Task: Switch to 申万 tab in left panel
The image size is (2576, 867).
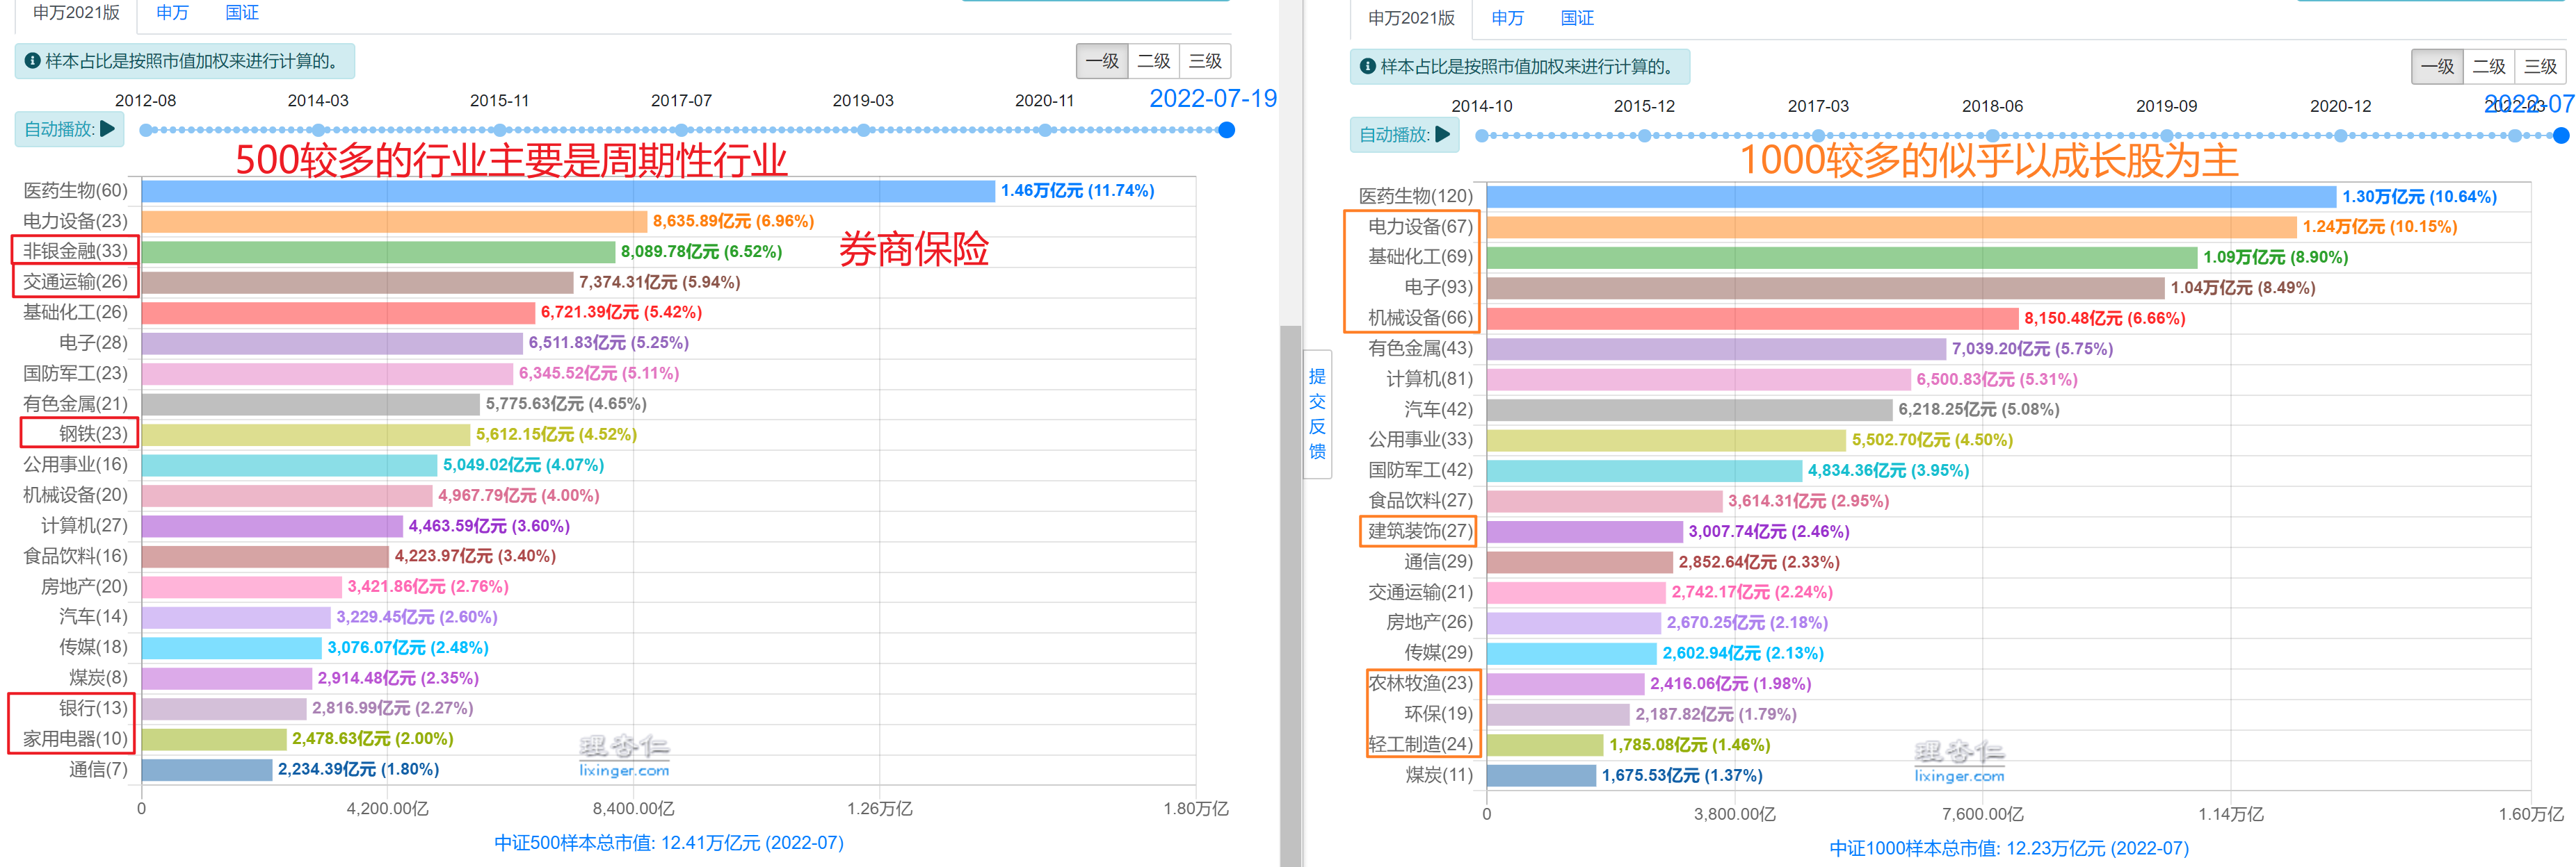Action: 172,13
